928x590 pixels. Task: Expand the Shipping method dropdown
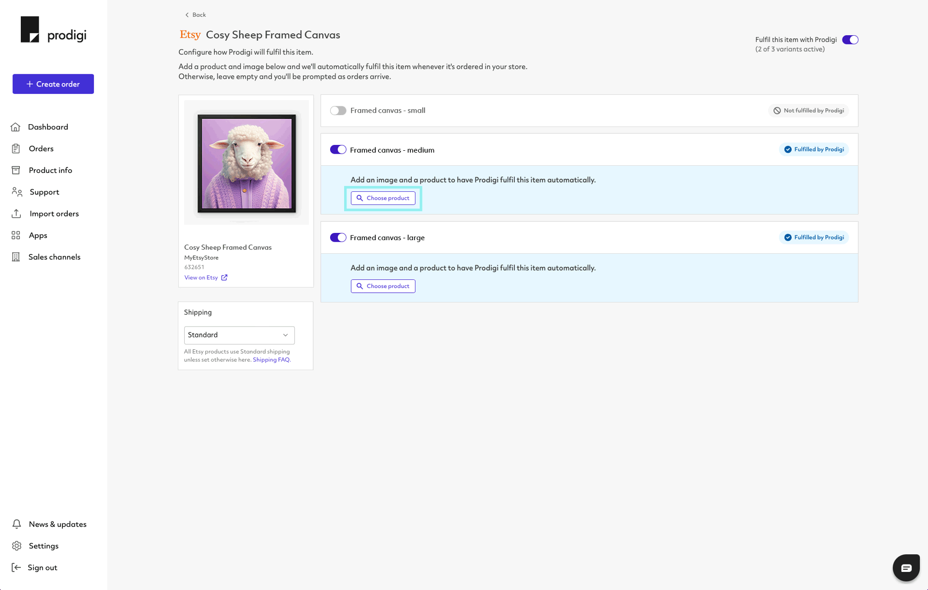point(239,335)
